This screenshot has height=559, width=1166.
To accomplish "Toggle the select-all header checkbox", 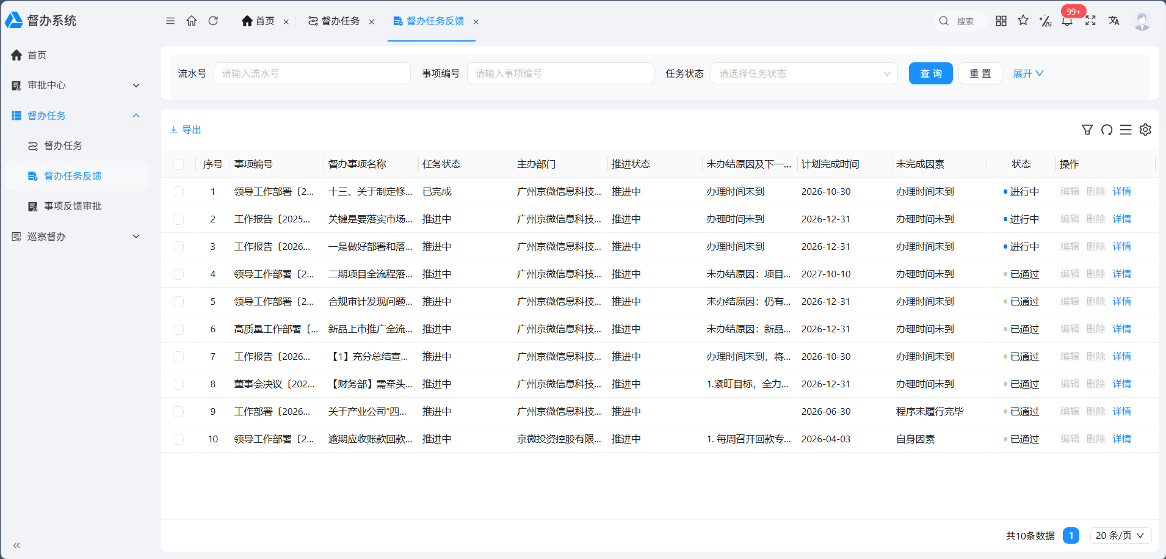I will tap(178, 164).
